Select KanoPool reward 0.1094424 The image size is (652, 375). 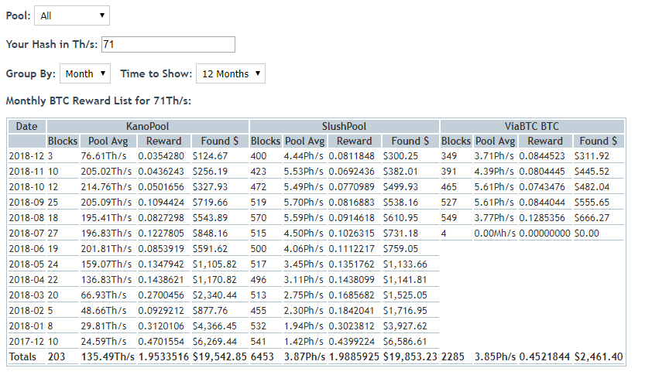point(161,203)
